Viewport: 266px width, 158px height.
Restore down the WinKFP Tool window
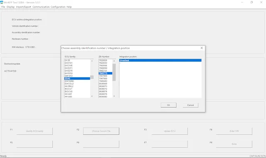pos(251,2)
